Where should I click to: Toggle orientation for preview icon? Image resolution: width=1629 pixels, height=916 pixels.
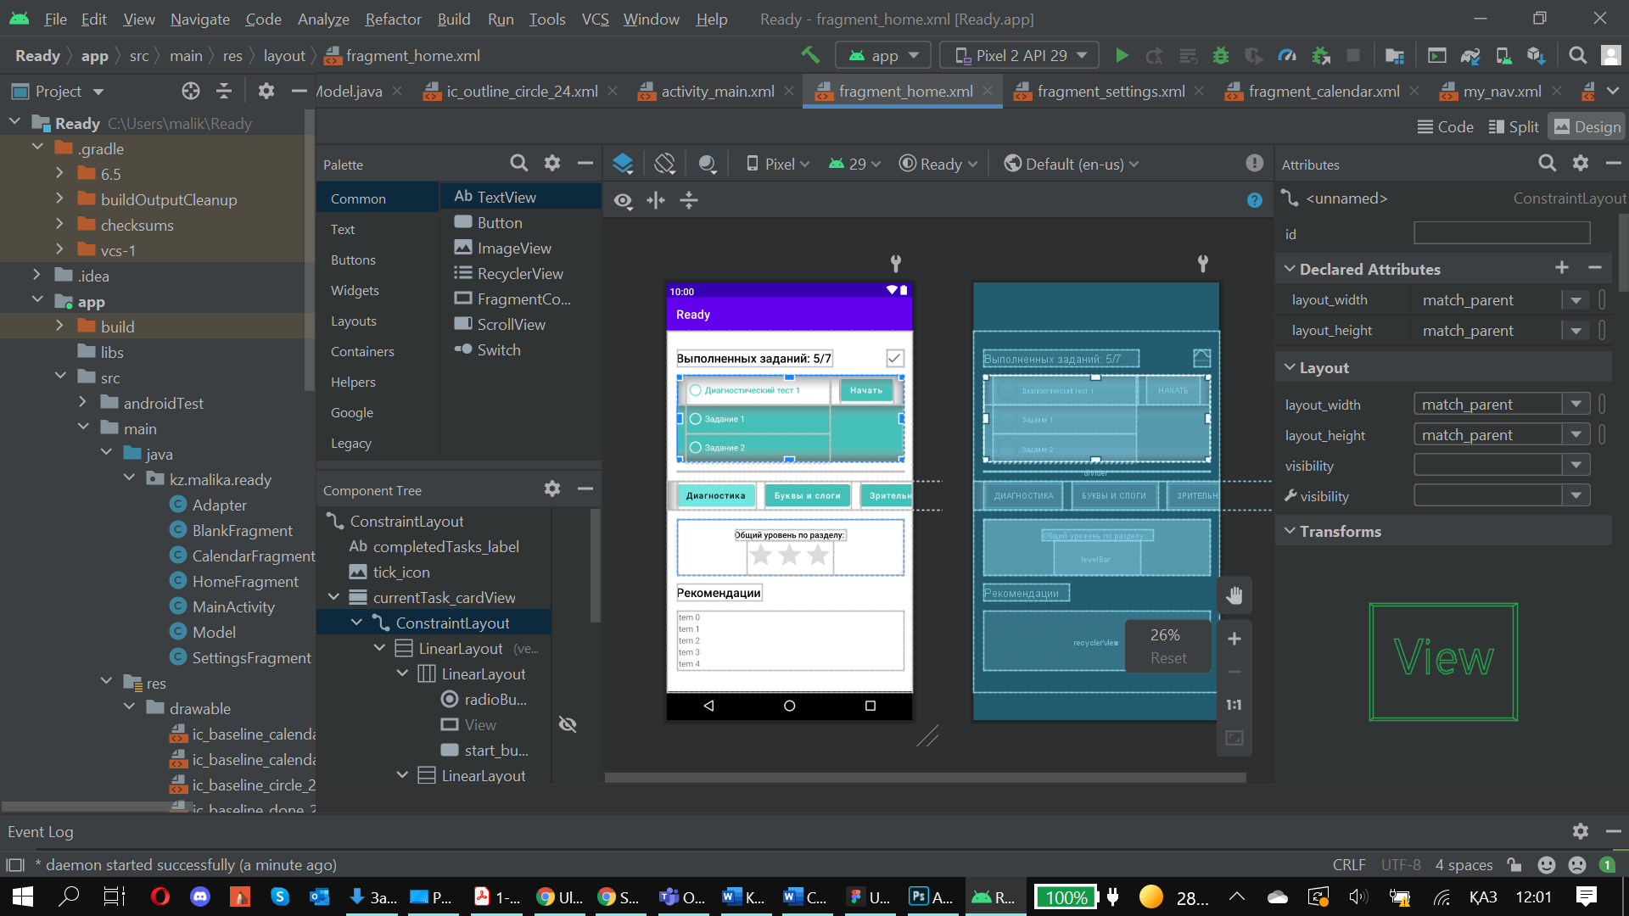click(664, 164)
